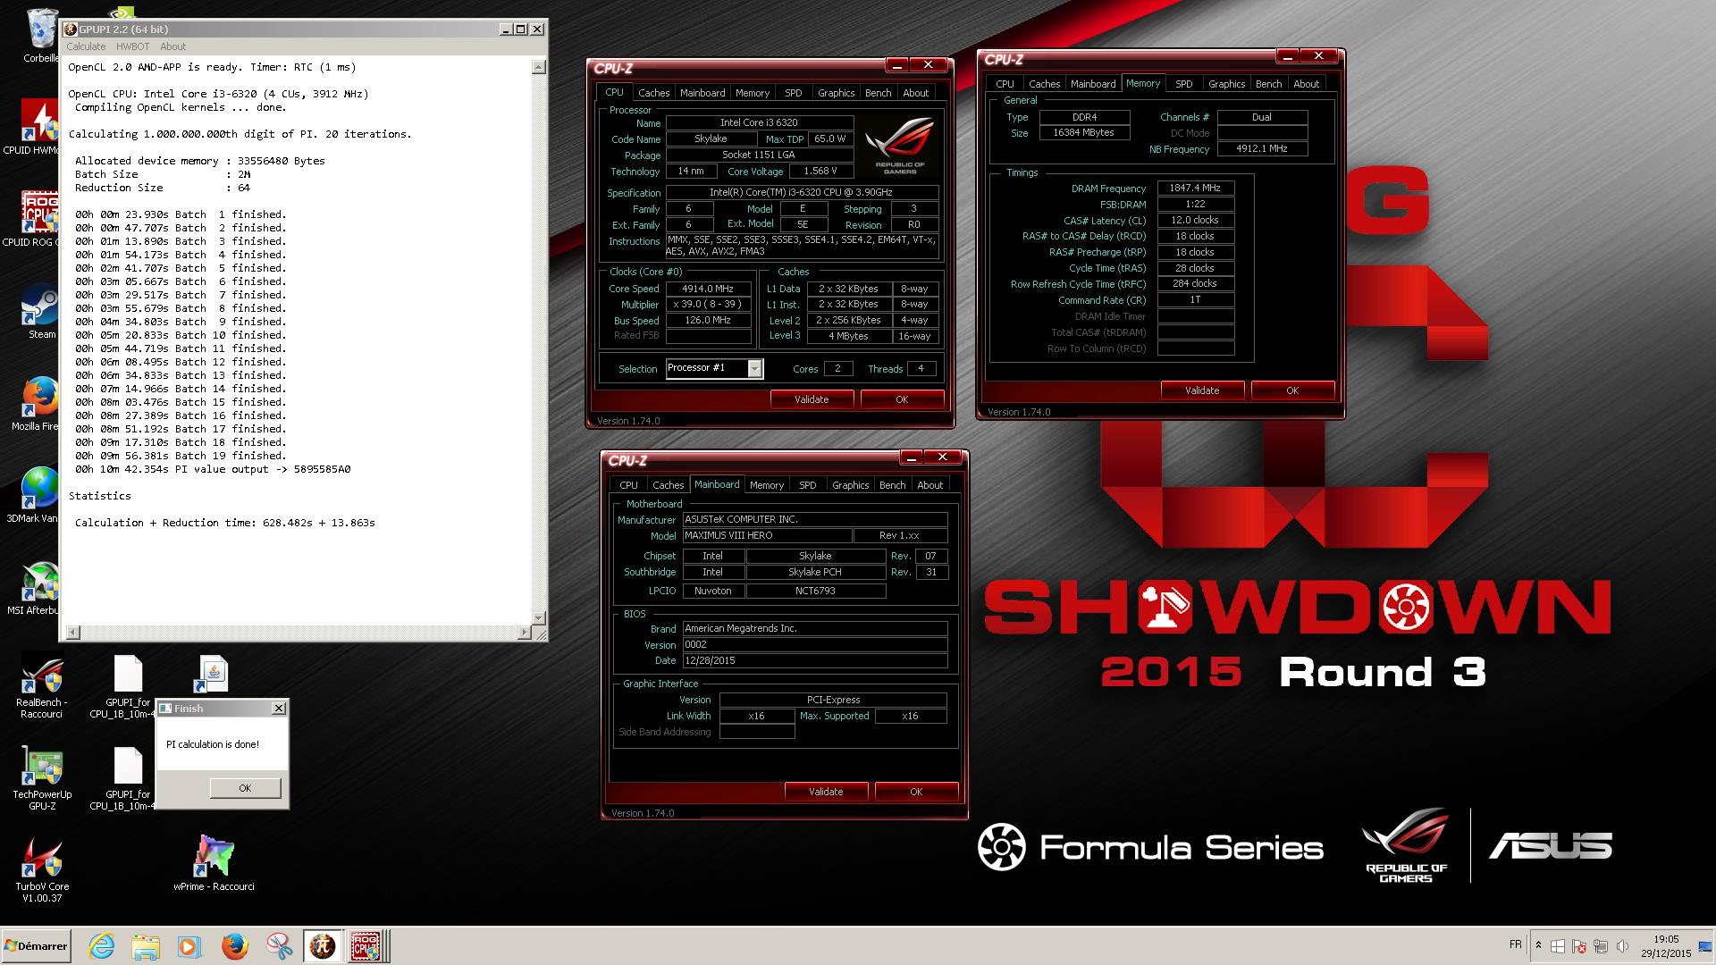The height and width of the screenshot is (965, 1716).
Task: Select the Java shortcut icon on desktop
Action: pos(214,675)
